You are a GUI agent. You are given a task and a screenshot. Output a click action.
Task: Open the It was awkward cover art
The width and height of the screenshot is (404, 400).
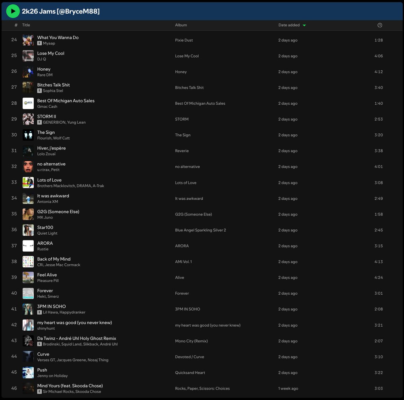coord(28,198)
